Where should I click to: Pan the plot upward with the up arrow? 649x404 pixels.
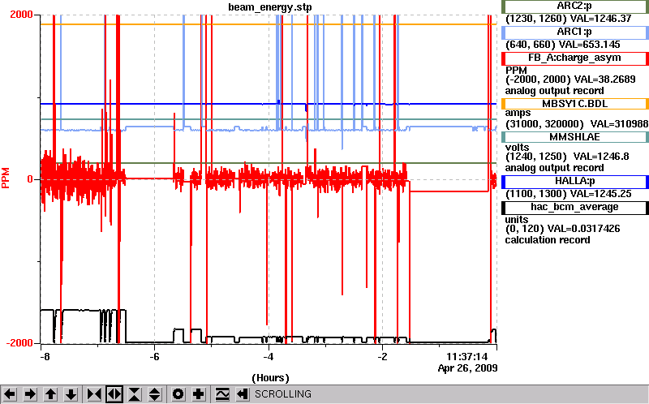[51, 394]
